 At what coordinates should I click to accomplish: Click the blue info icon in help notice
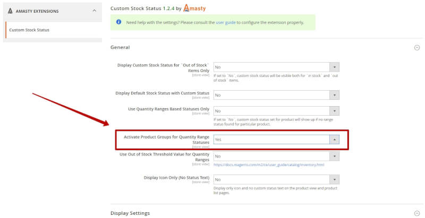118,22
